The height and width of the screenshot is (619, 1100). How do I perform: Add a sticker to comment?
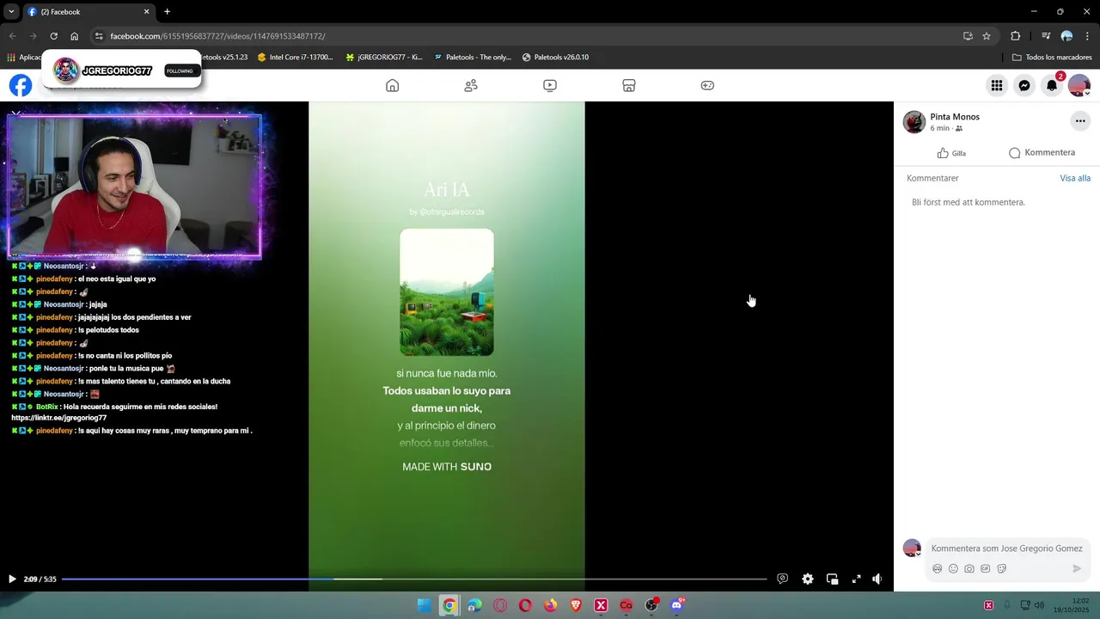pos(1002,568)
